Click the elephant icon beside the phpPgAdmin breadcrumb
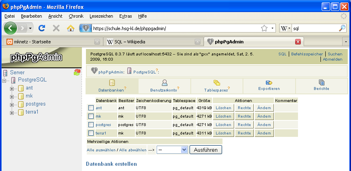Screen dimensions: 351x171 pyautogui.click(x=94, y=71)
